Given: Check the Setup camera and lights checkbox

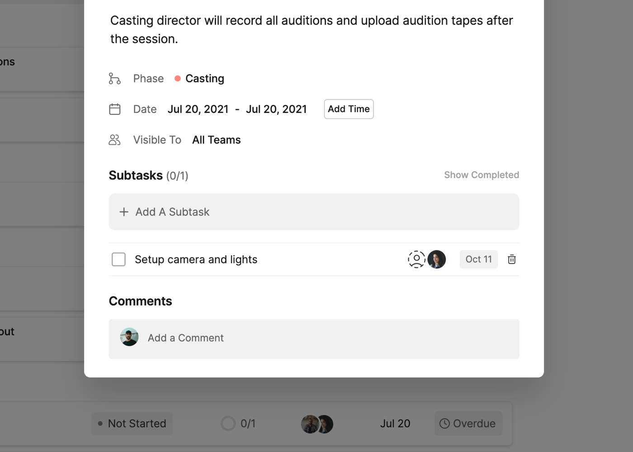Looking at the screenshot, I should click(118, 259).
